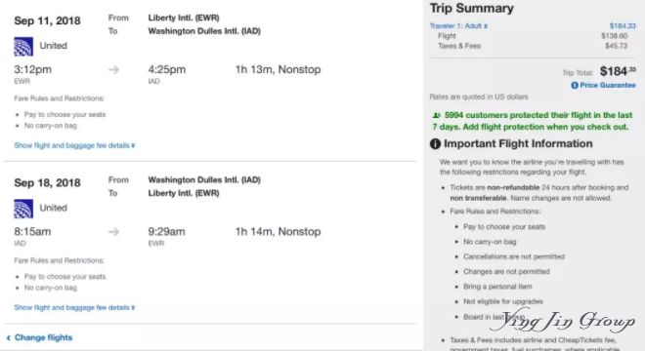Image resolution: width=645 pixels, height=351 pixels.
Task: Click the green customers-protected icon
Action: click(436, 115)
